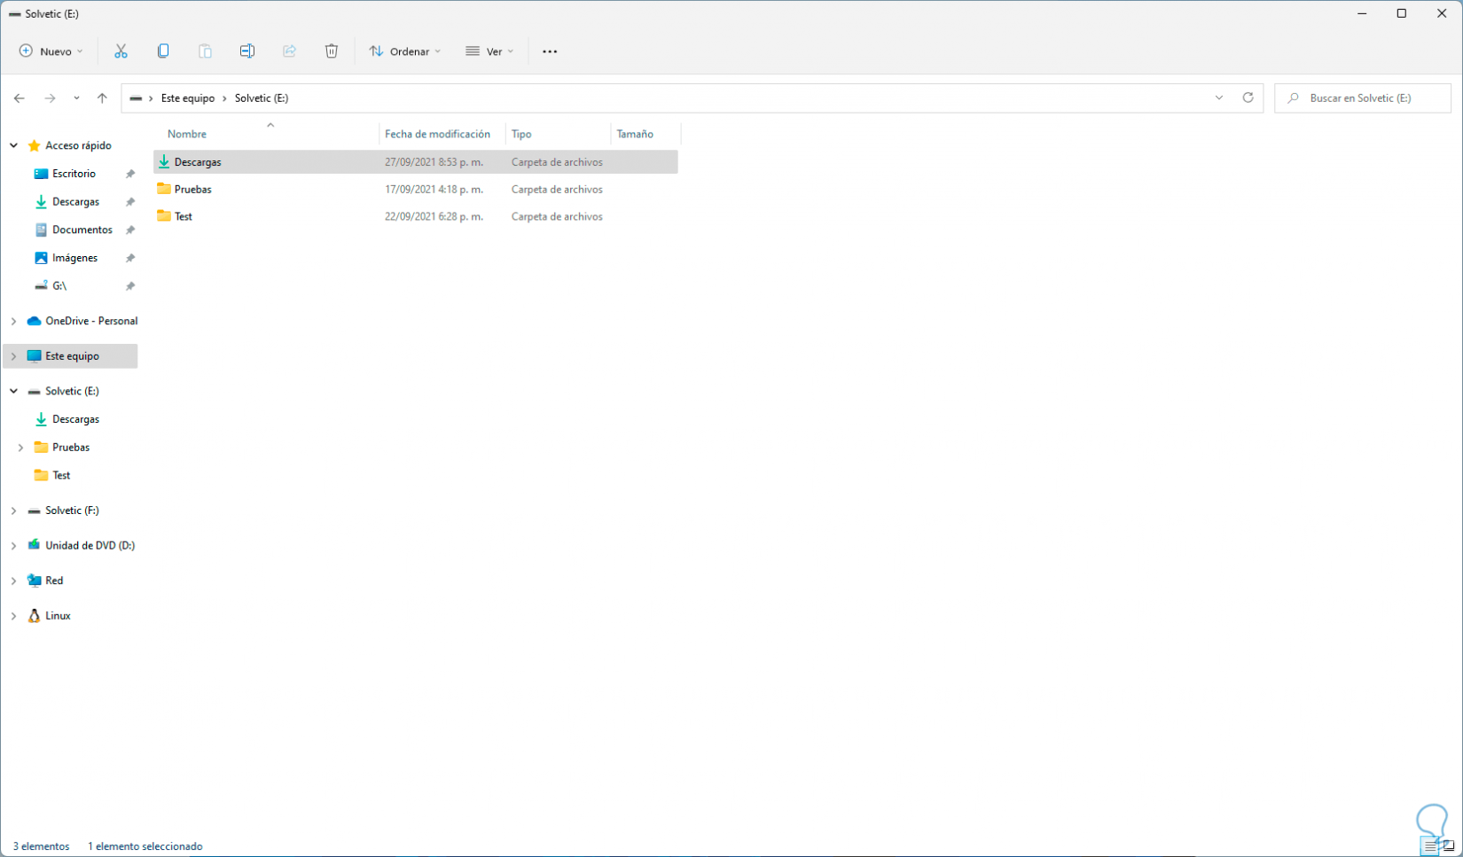
Task: Click the Acceso rápido star icon
Action: click(34, 145)
